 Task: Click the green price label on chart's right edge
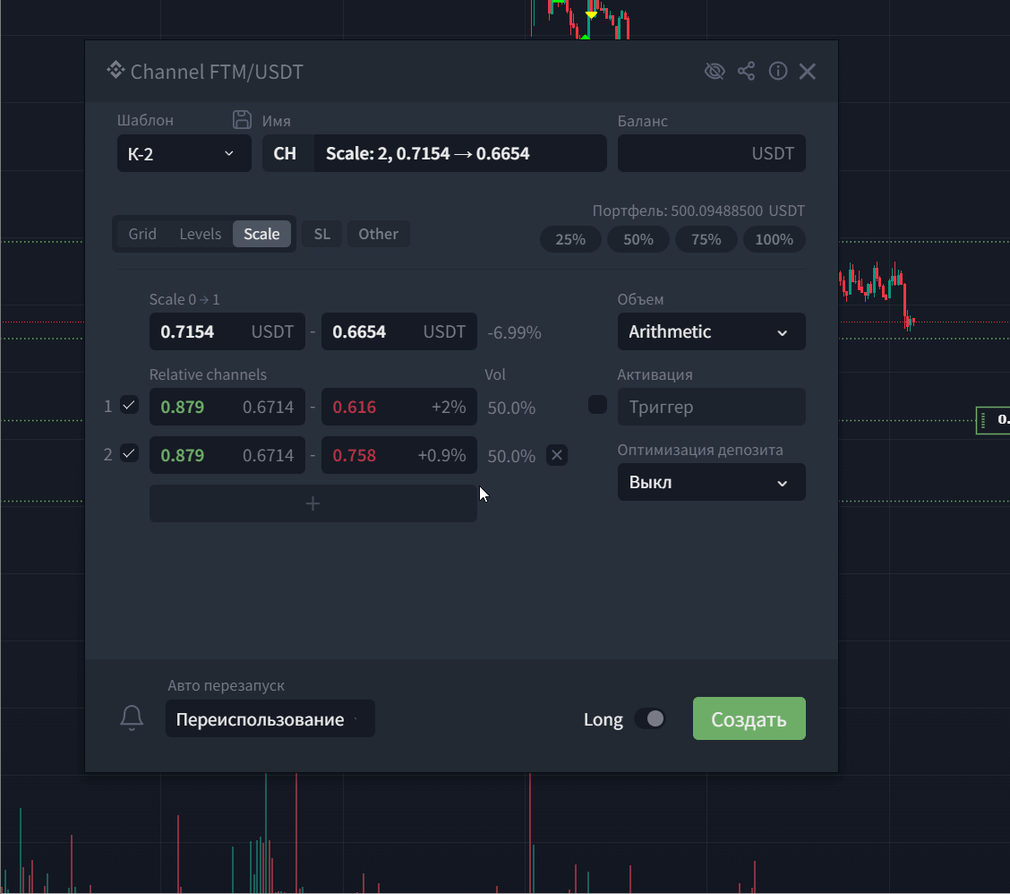(x=993, y=420)
